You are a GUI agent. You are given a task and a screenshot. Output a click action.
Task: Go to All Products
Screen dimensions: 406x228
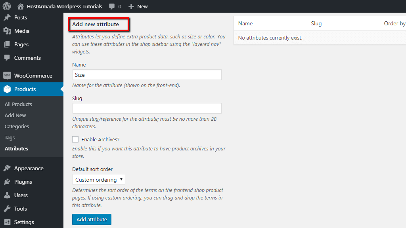[x=17, y=104]
